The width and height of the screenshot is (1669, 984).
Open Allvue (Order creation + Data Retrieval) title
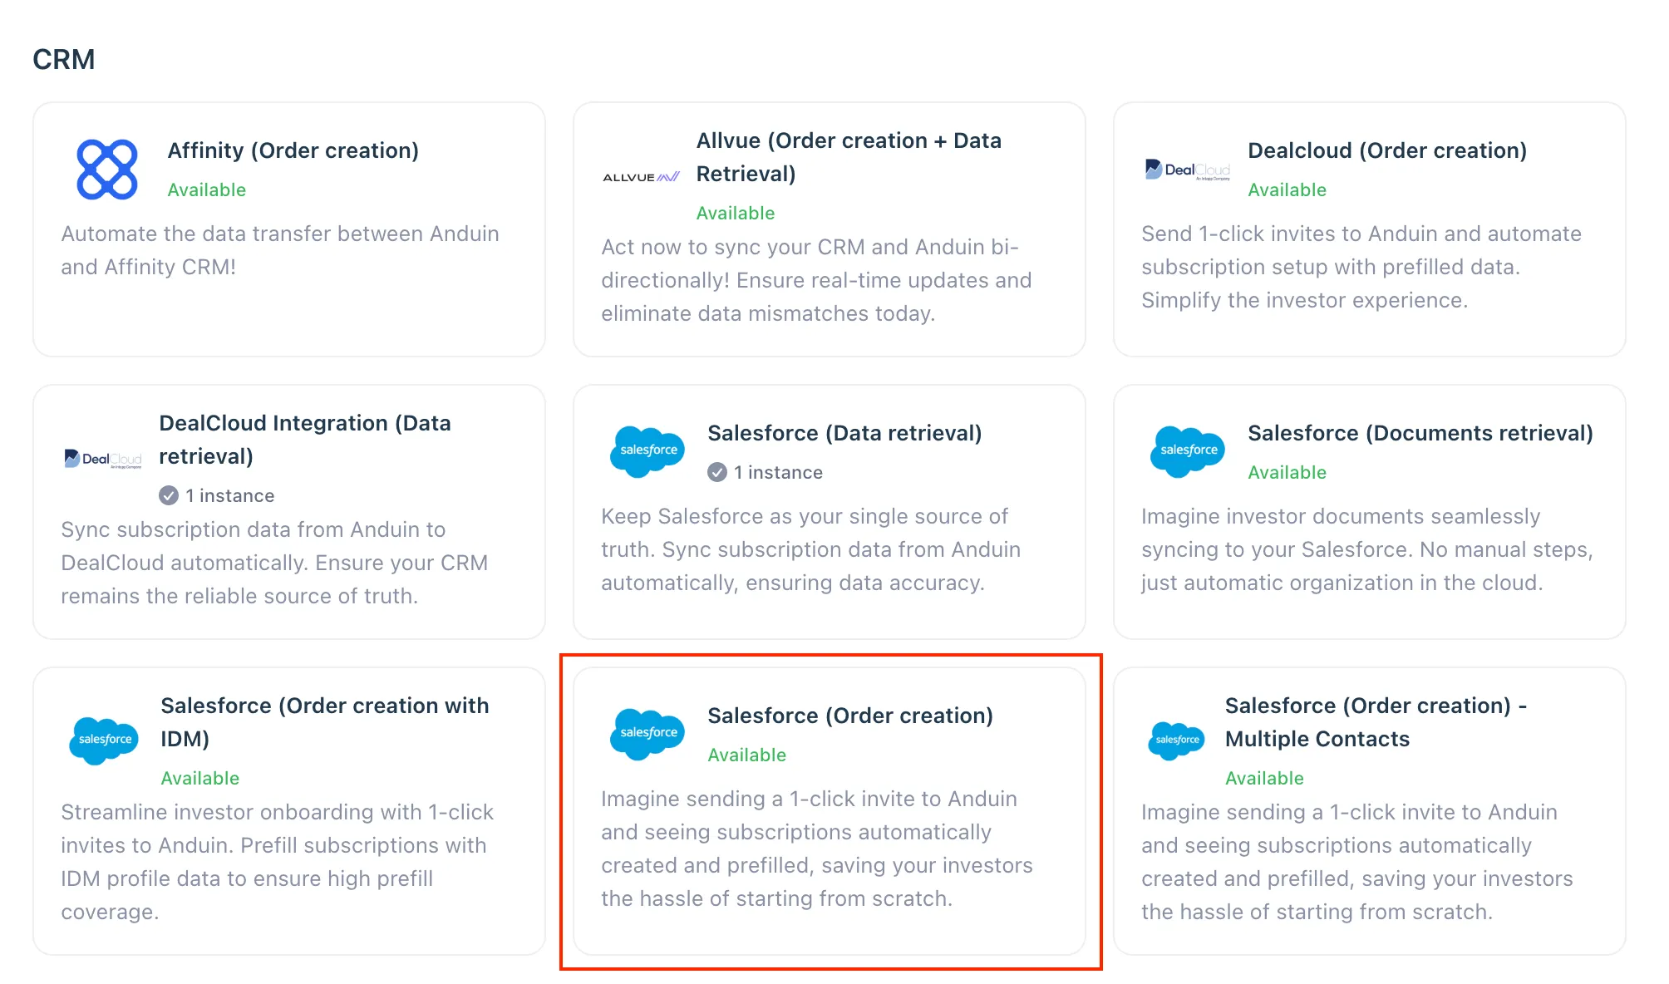(849, 157)
